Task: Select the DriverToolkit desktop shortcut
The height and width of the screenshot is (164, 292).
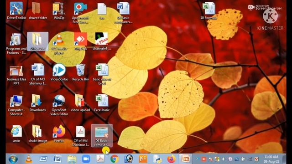Action: coord(16,10)
